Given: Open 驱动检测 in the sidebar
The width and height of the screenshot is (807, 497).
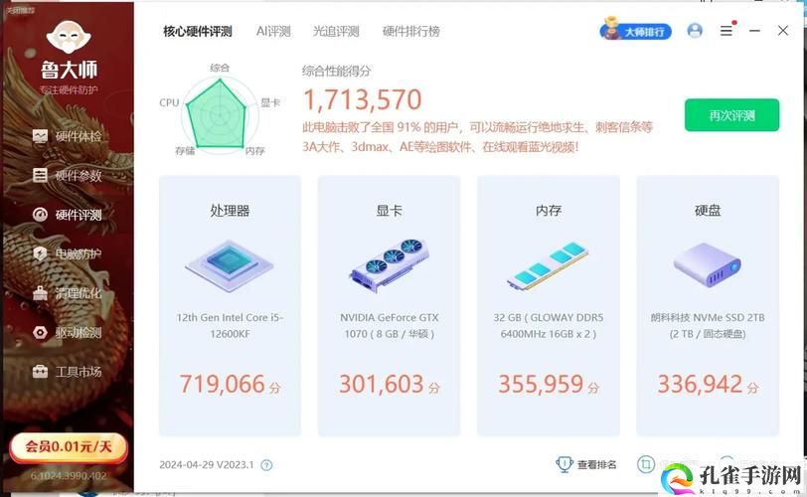Looking at the screenshot, I should 67,332.
